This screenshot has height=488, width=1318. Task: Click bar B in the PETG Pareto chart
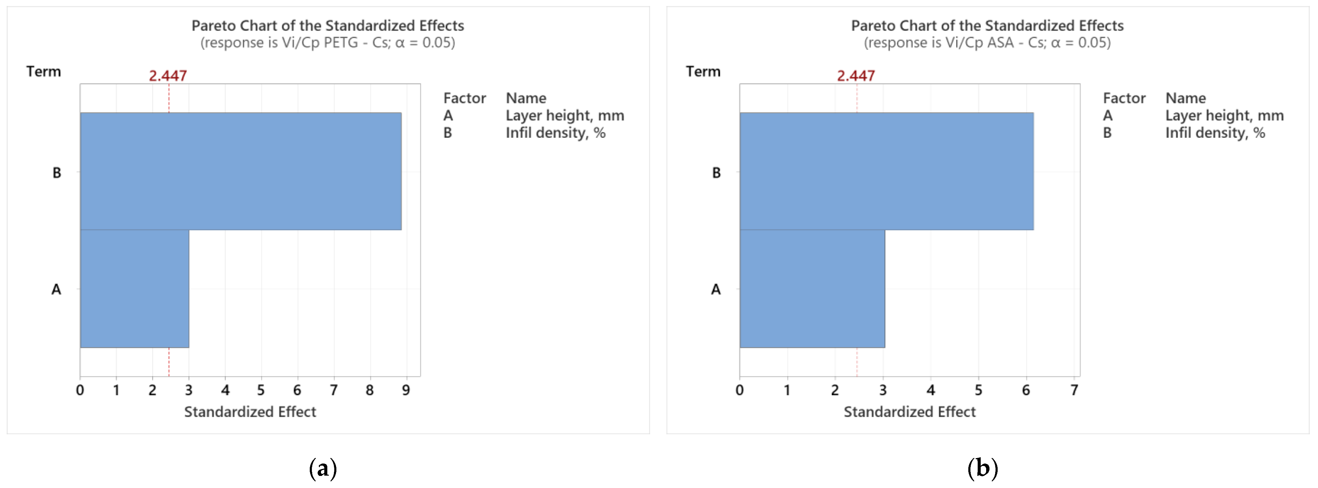(x=240, y=171)
